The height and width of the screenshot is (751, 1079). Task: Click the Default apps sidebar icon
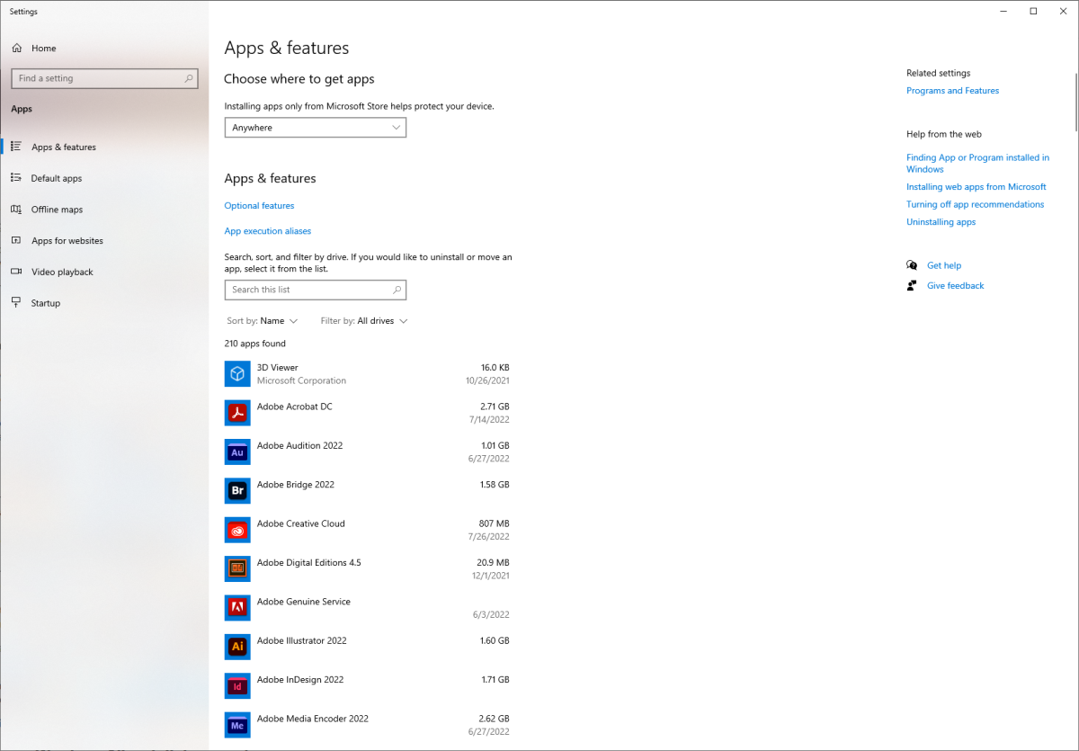(x=16, y=178)
